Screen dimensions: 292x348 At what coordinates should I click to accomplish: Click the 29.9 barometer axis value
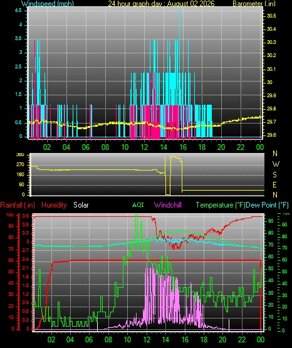click(x=271, y=95)
